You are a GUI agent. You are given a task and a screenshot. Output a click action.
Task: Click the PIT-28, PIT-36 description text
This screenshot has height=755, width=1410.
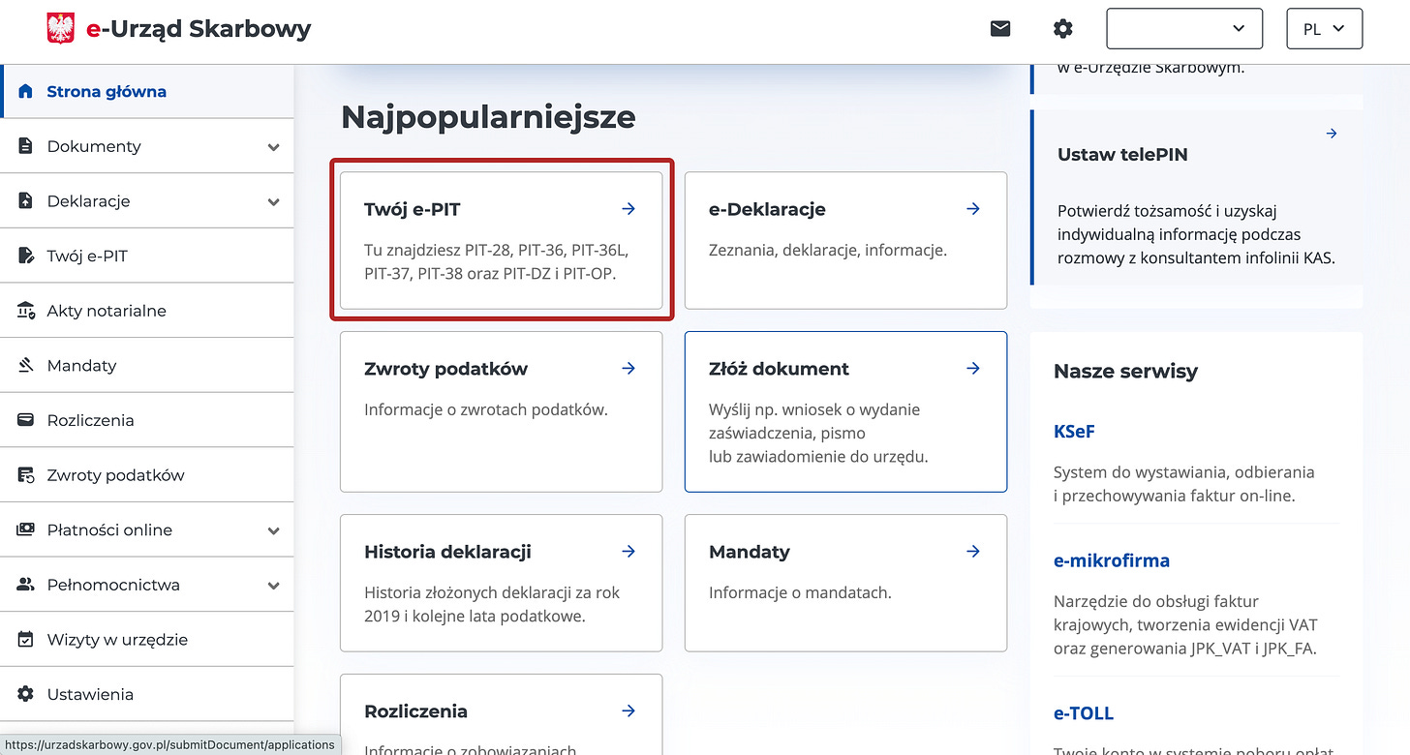click(x=497, y=261)
